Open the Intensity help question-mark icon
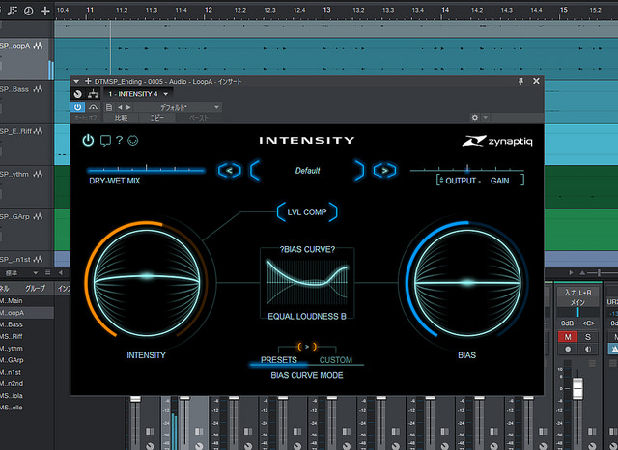This screenshot has width=618, height=450. pos(120,140)
